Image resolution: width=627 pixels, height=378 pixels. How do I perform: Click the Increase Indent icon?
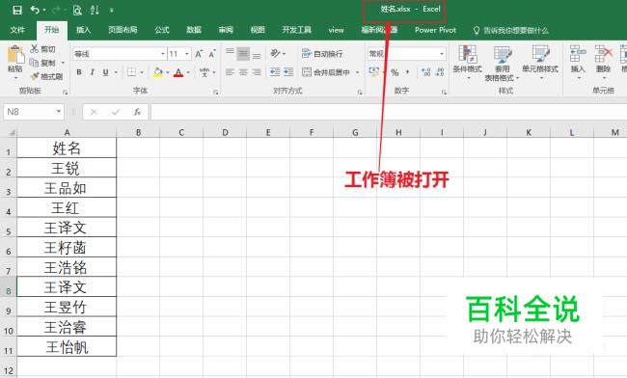[288, 72]
